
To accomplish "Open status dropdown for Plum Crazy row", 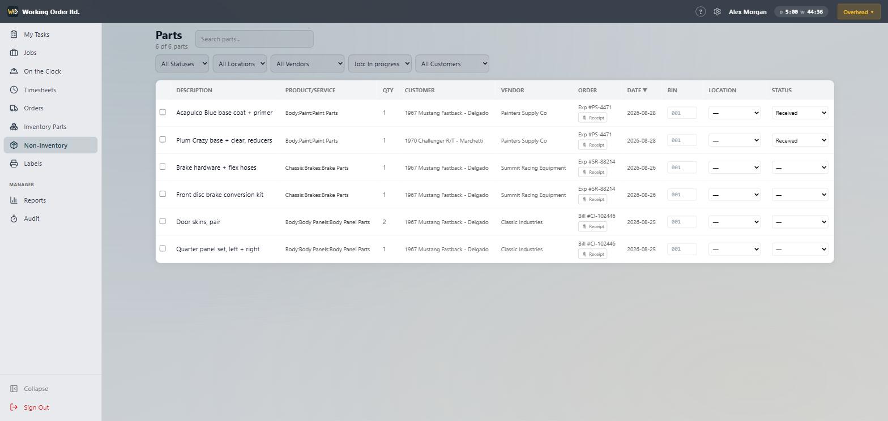I will pyautogui.click(x=800, y=140).
